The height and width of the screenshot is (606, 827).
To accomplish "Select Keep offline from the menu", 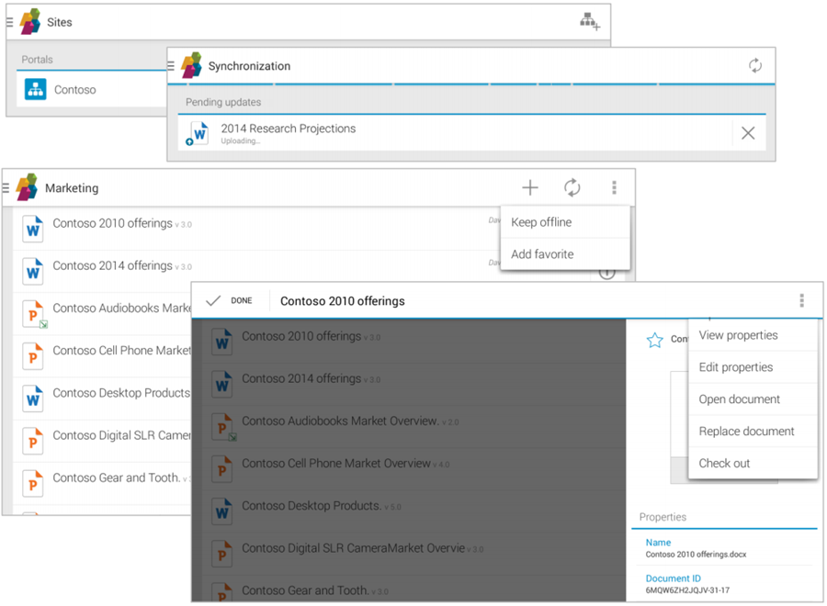I will (x=541, y=222).
